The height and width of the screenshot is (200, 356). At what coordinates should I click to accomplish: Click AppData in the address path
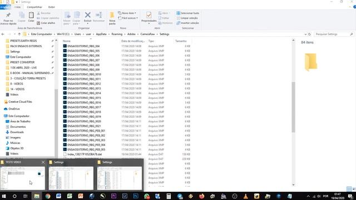[x=101, y=34]
